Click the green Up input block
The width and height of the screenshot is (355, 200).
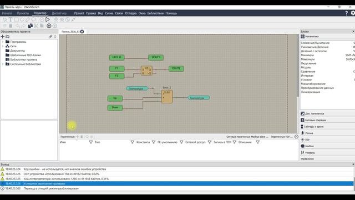click(x=115, y=98)
